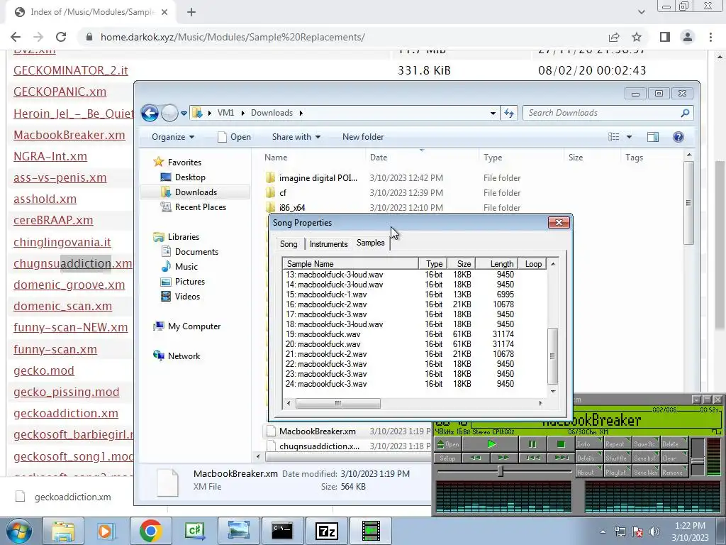
Task: Click Save list in the player
Action: 645,458
